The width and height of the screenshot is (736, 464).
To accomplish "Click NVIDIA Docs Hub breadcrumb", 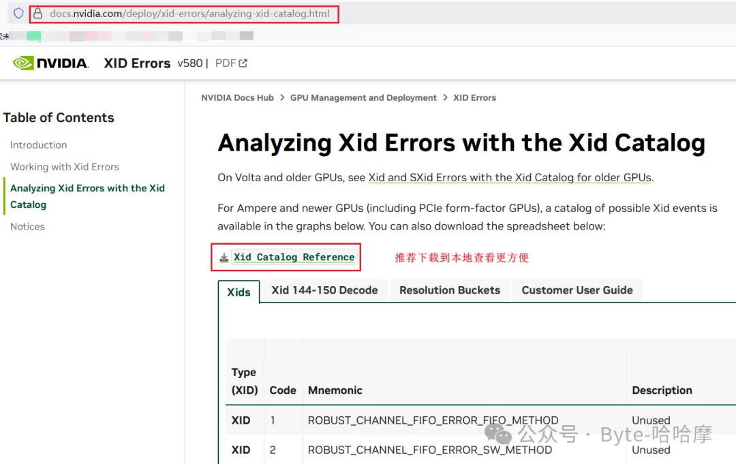I will [x=237, y=98].
